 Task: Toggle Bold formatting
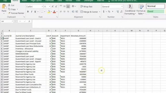point(28,12)
